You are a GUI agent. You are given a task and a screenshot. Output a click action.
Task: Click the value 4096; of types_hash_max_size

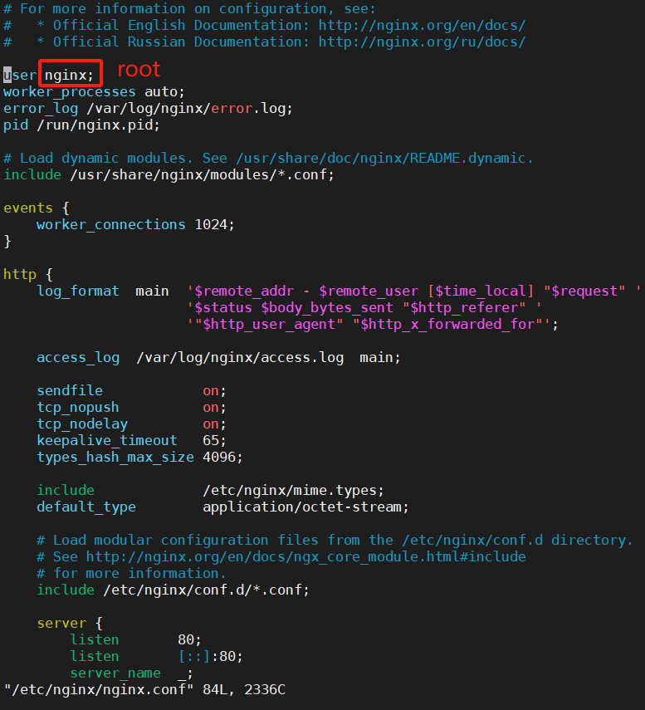[x=222, y=458]
